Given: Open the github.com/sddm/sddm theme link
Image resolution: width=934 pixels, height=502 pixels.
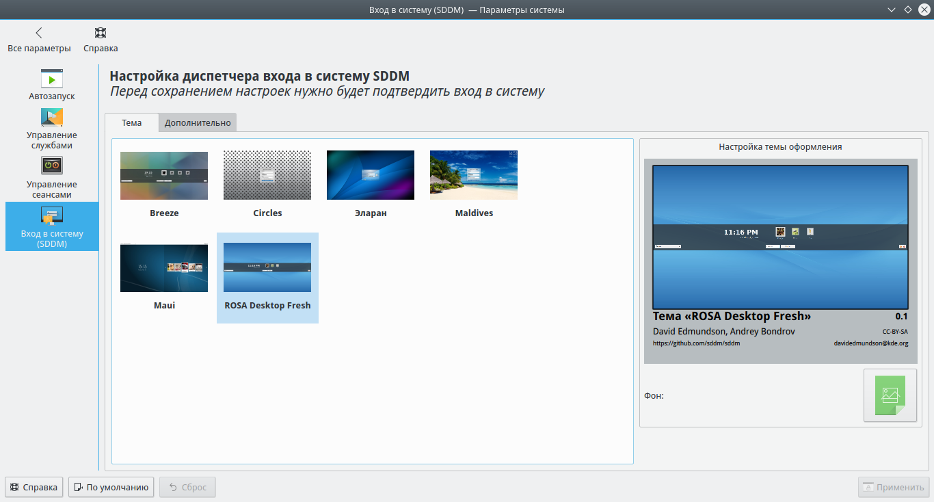Looking at the screenshot, I should pyautogui.click(x=696, y=343).
